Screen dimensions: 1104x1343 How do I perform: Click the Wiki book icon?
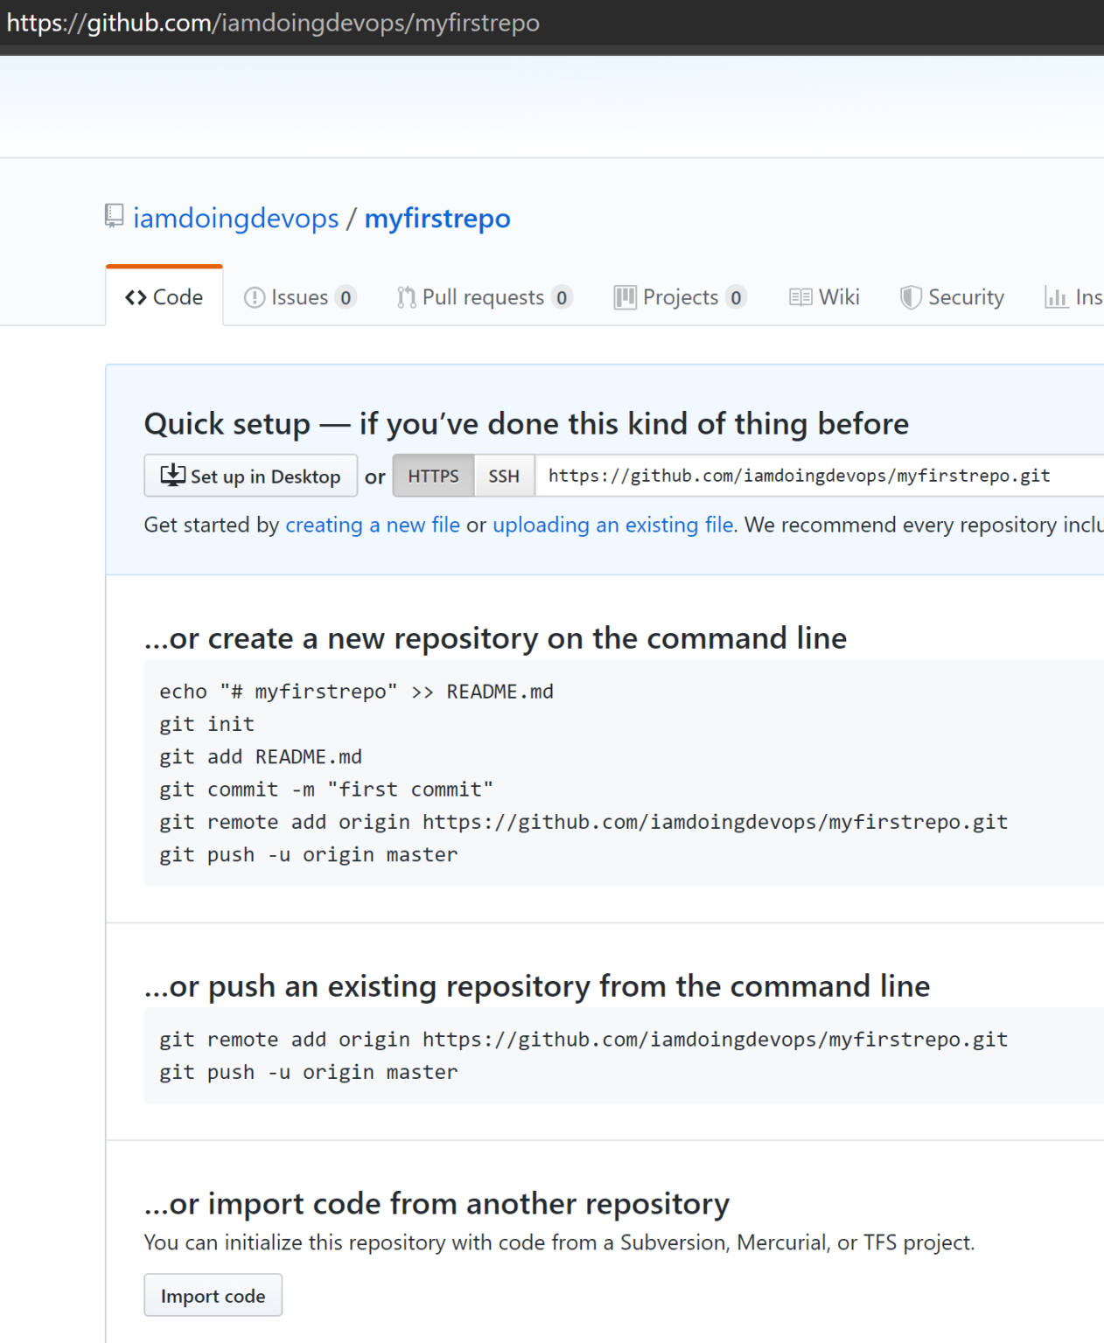point(800,298)
